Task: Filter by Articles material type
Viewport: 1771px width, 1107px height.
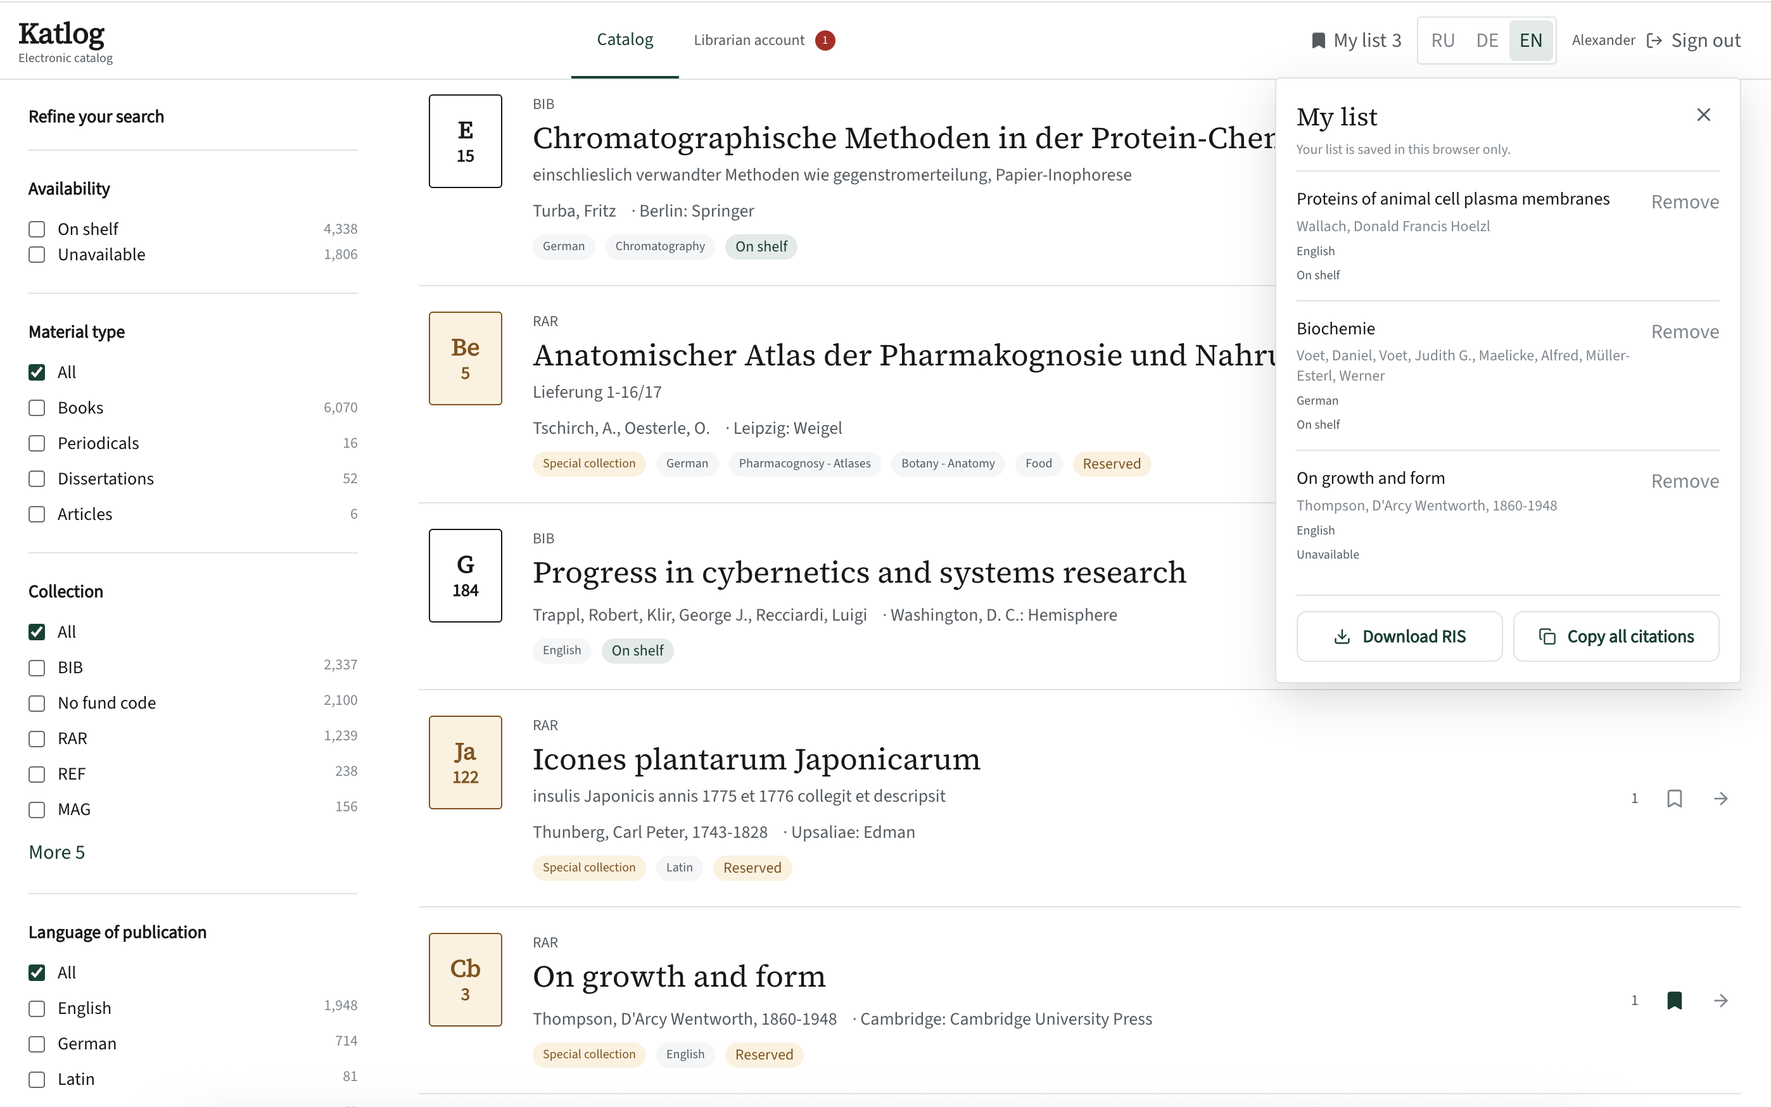Action: [37, 514]
